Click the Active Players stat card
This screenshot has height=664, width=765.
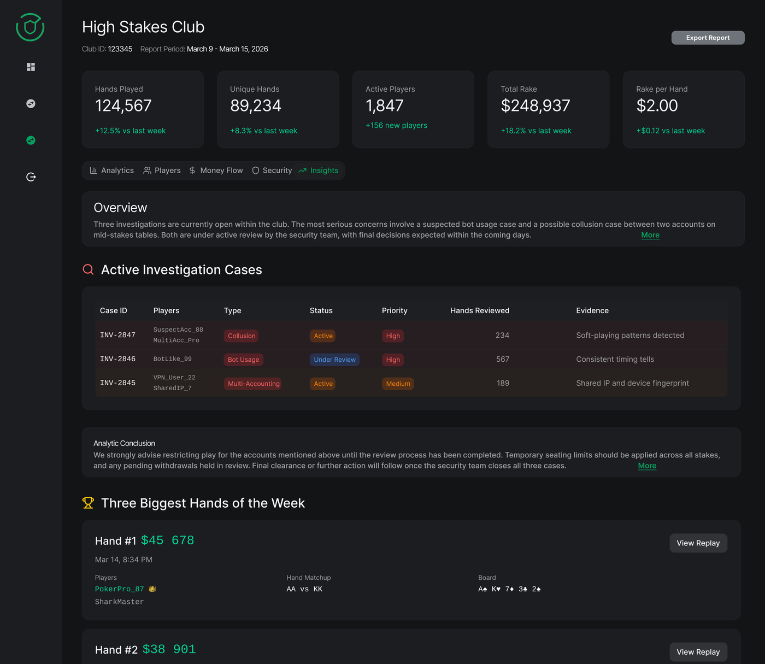coord(413,109)
